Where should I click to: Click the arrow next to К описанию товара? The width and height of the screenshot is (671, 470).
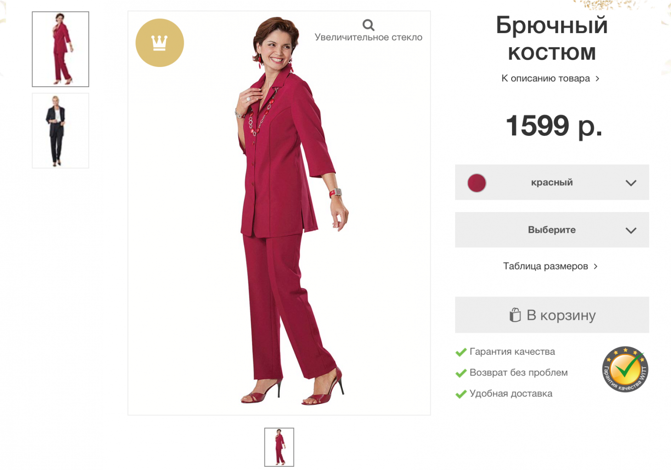tap(597, 78)
